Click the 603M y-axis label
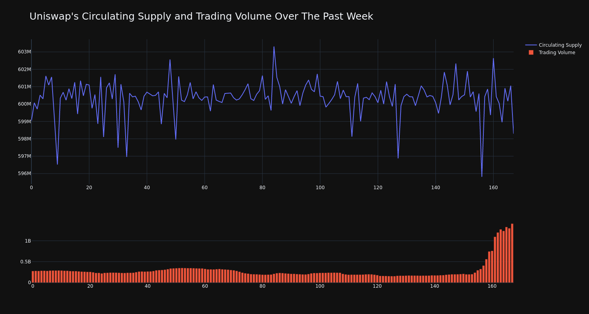Viewport: 589px width, 314px height. click(24, 52)
